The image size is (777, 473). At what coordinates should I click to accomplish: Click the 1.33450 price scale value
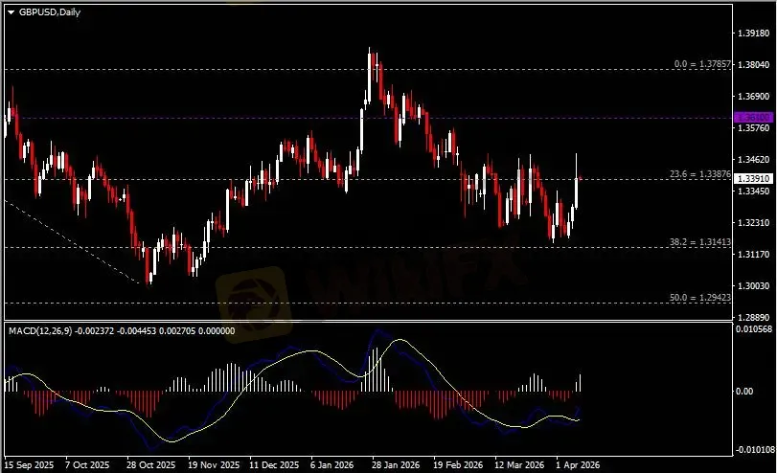pyautogui.click(x=753, y=191)
